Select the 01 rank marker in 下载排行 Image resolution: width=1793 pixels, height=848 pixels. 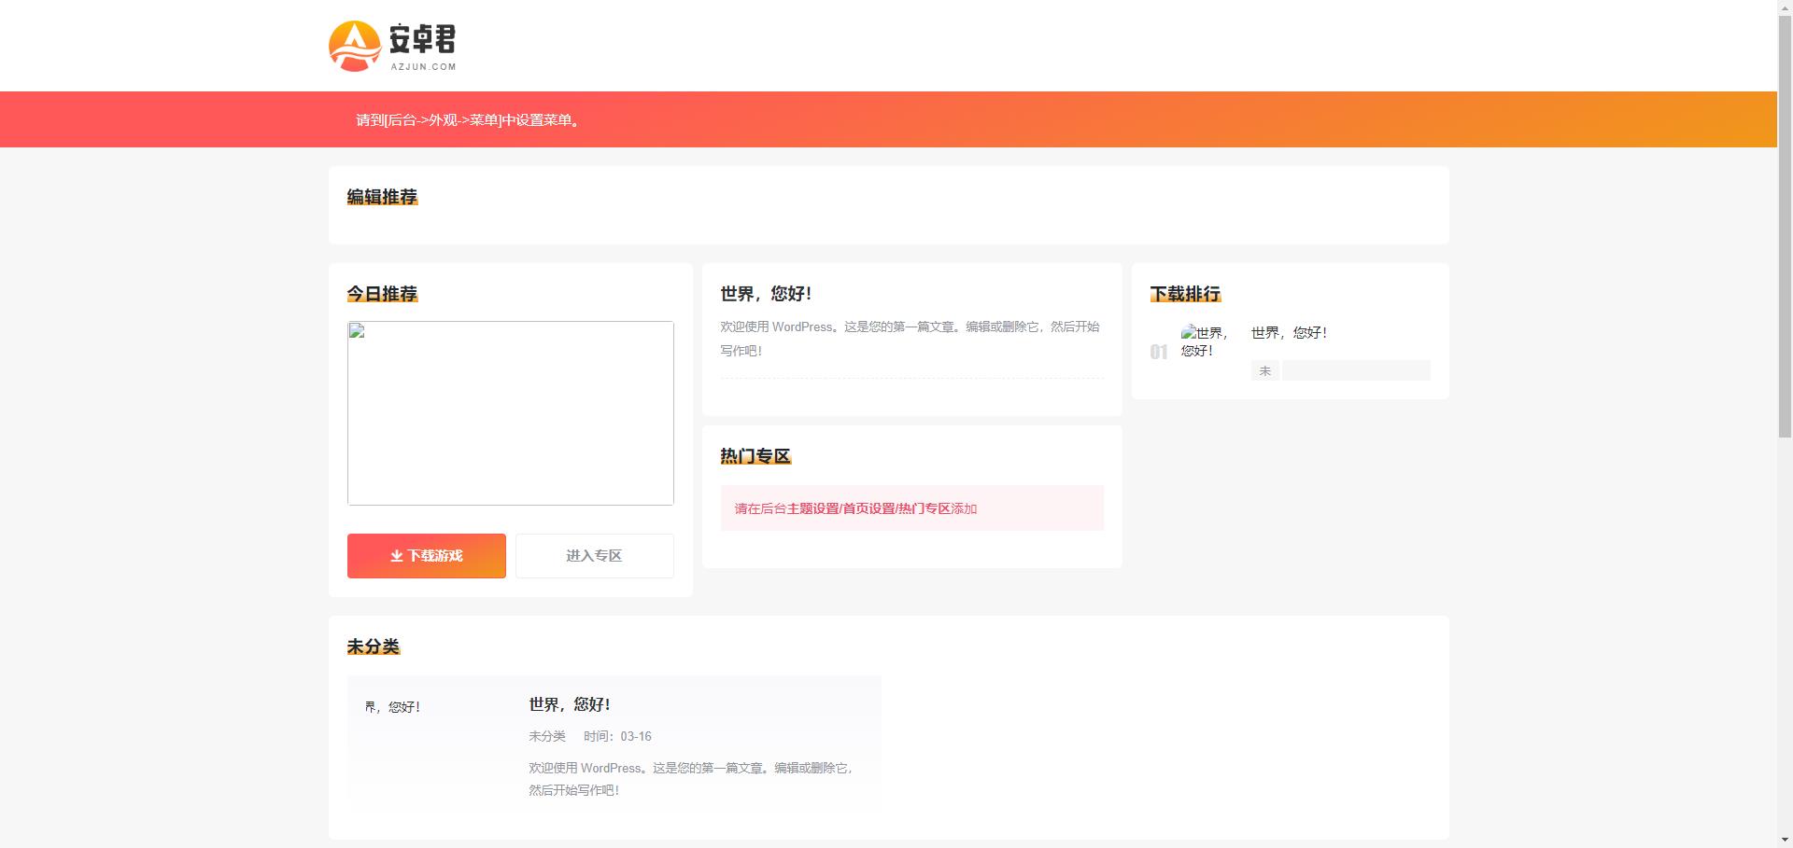tap(1160, 352)
